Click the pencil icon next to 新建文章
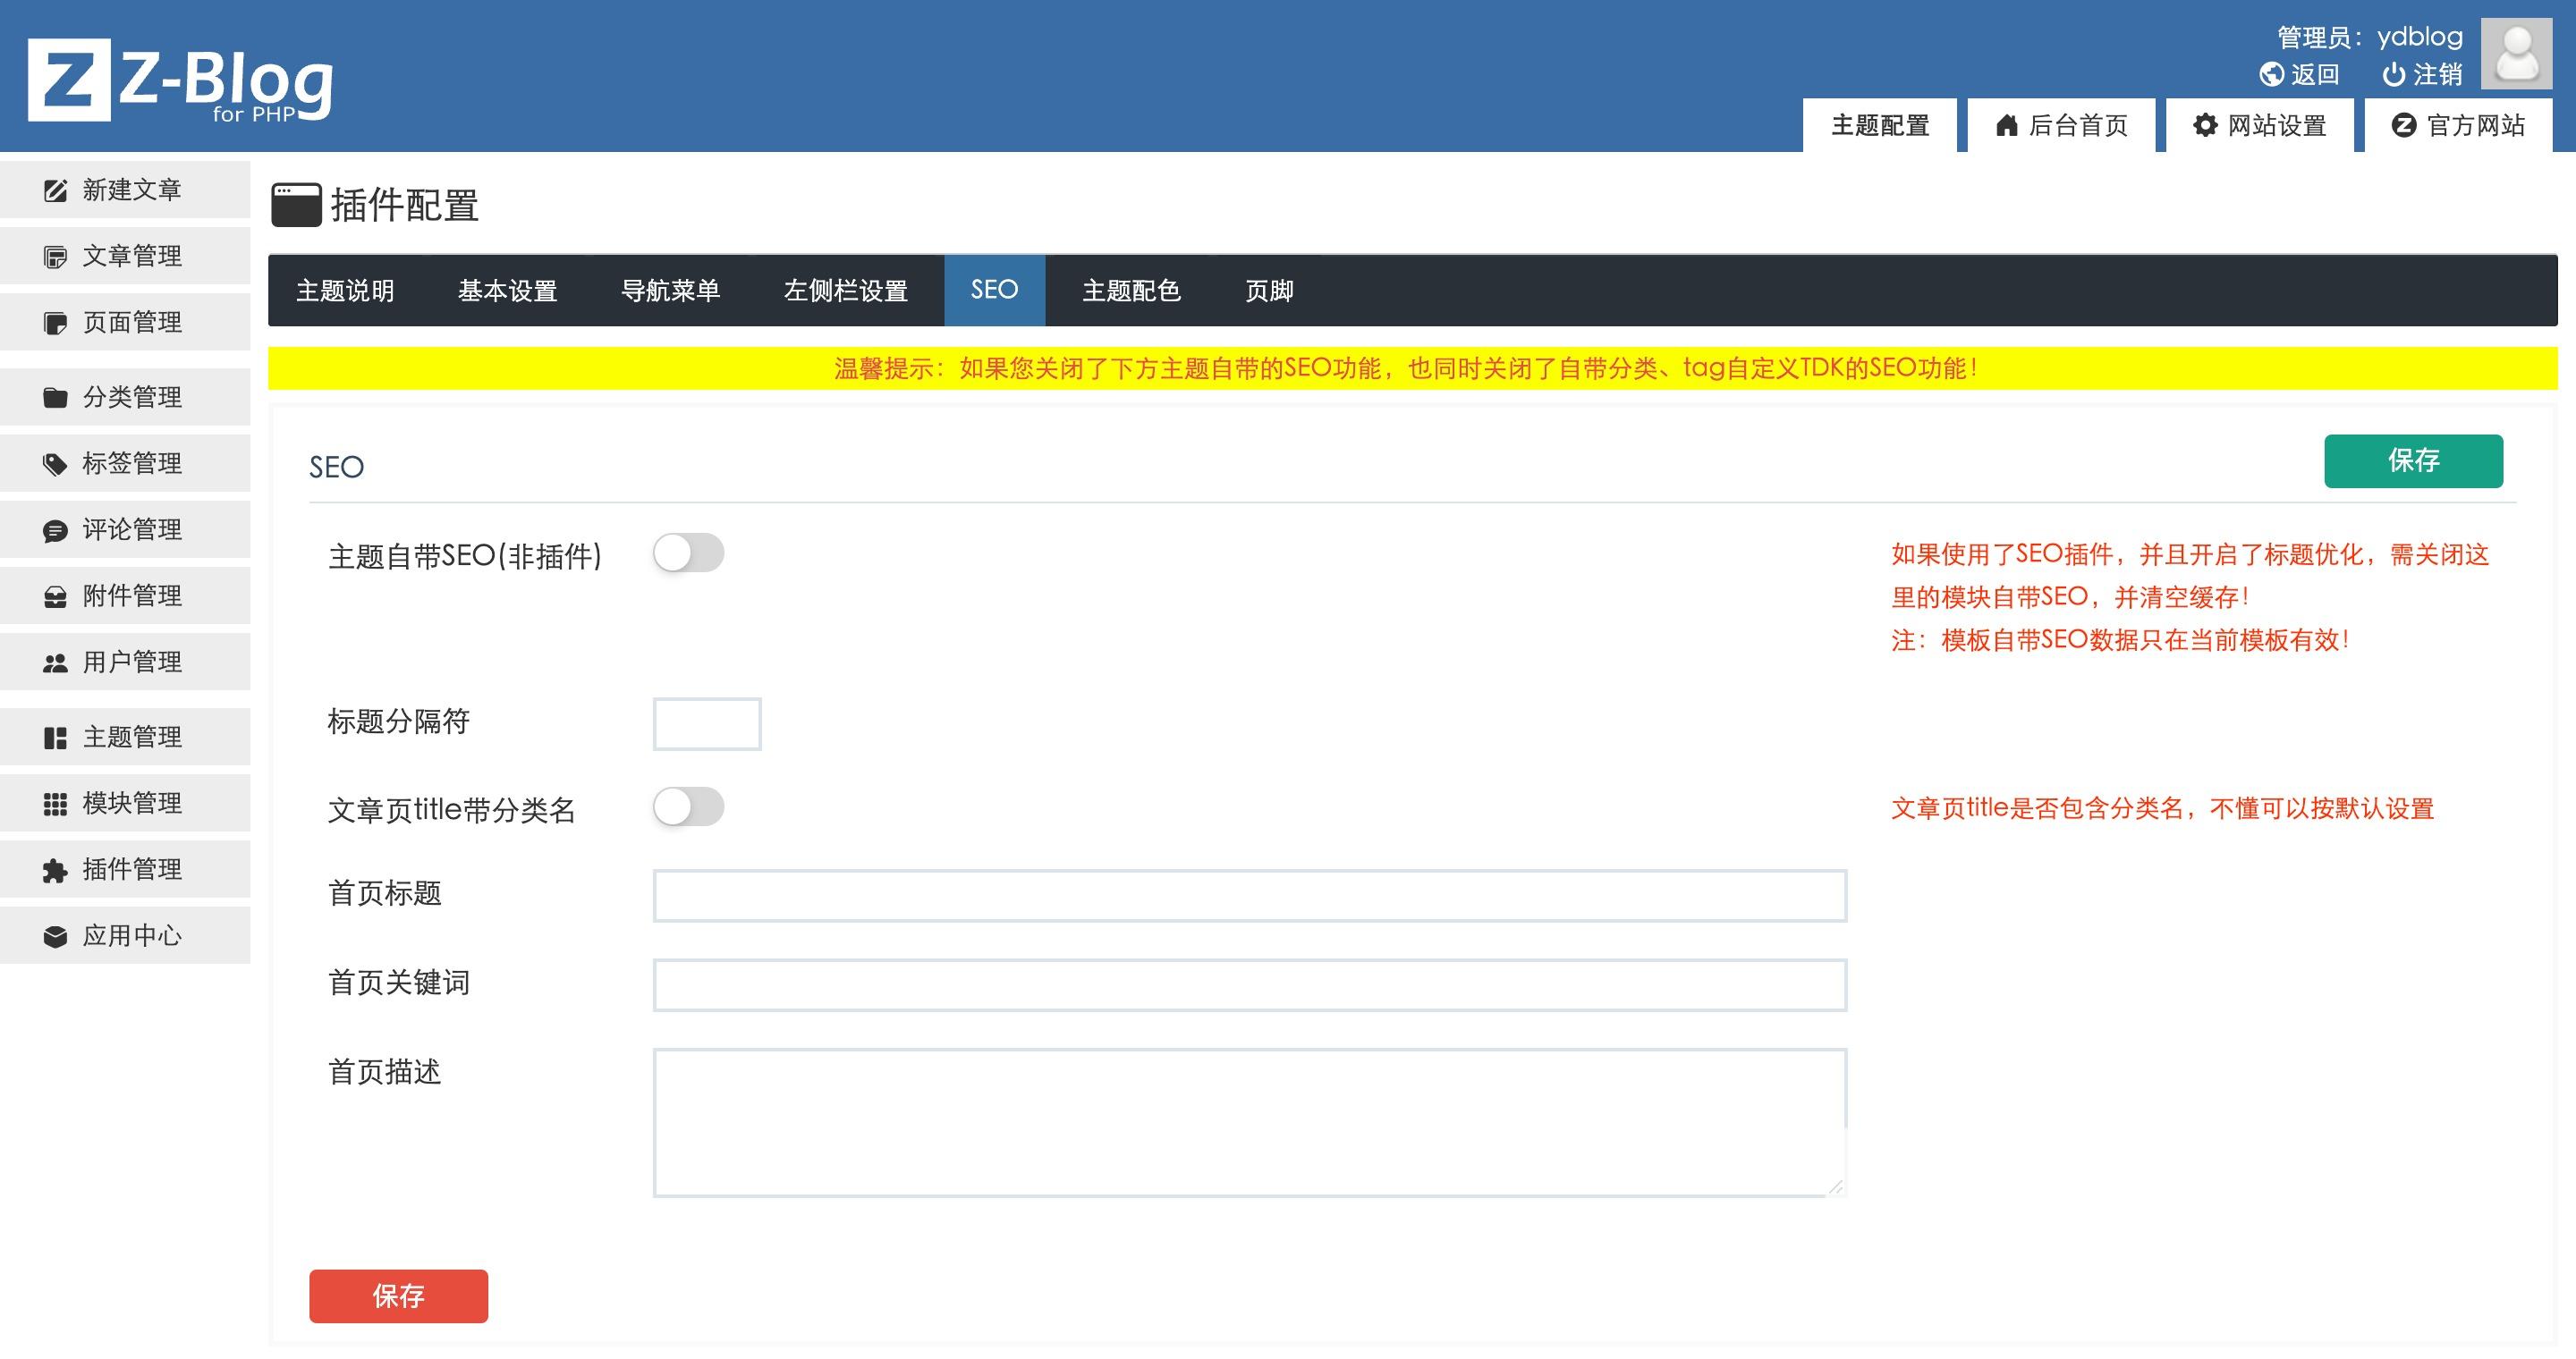The image size is (2576, 1359). (x=55, y=190)
